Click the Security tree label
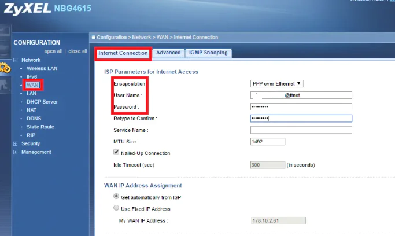This screenshot has width=395, height=236. (31, 143)
